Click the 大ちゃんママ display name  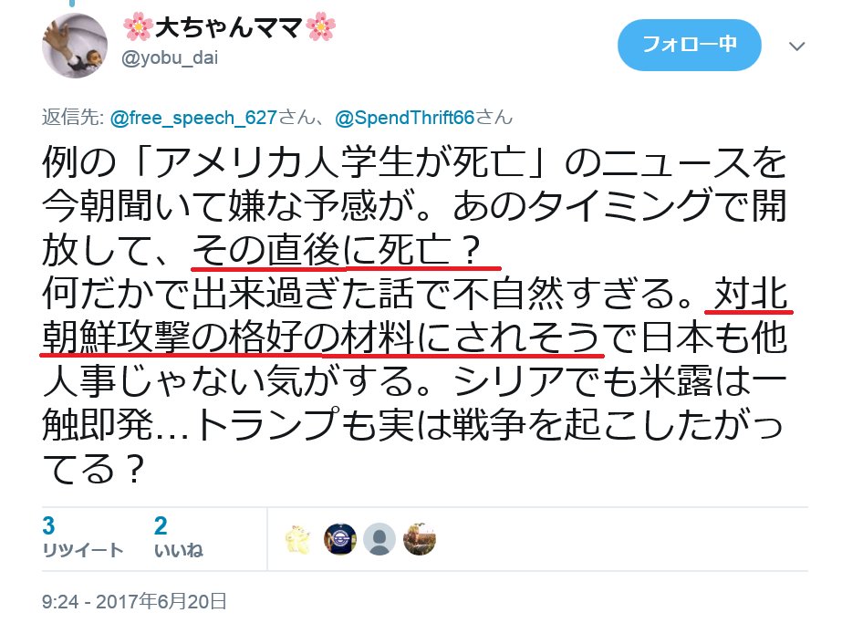click(229, 27)
